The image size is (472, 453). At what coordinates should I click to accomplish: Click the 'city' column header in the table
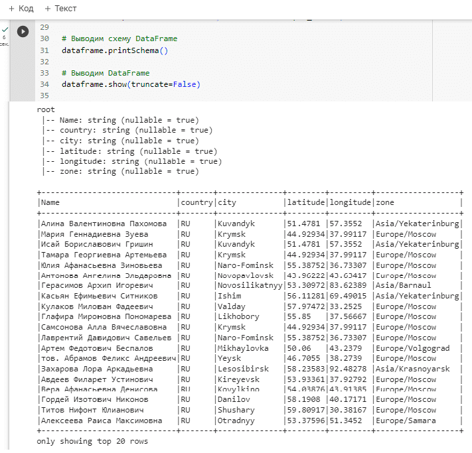pos(227,202)
